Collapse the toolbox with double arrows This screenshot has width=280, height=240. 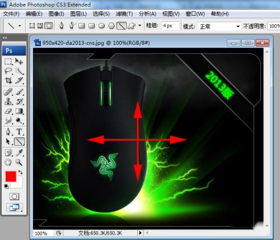point(5,38)
